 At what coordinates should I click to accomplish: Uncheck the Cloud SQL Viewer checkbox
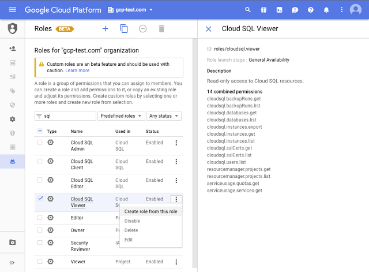[x=40, y=198]
